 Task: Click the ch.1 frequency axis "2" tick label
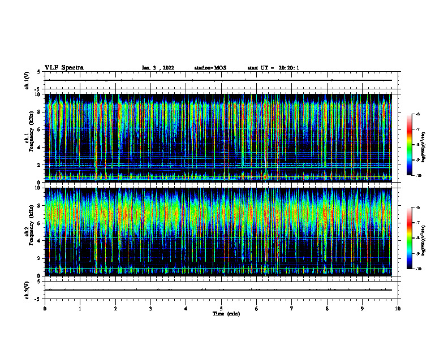tap(39, 165)
